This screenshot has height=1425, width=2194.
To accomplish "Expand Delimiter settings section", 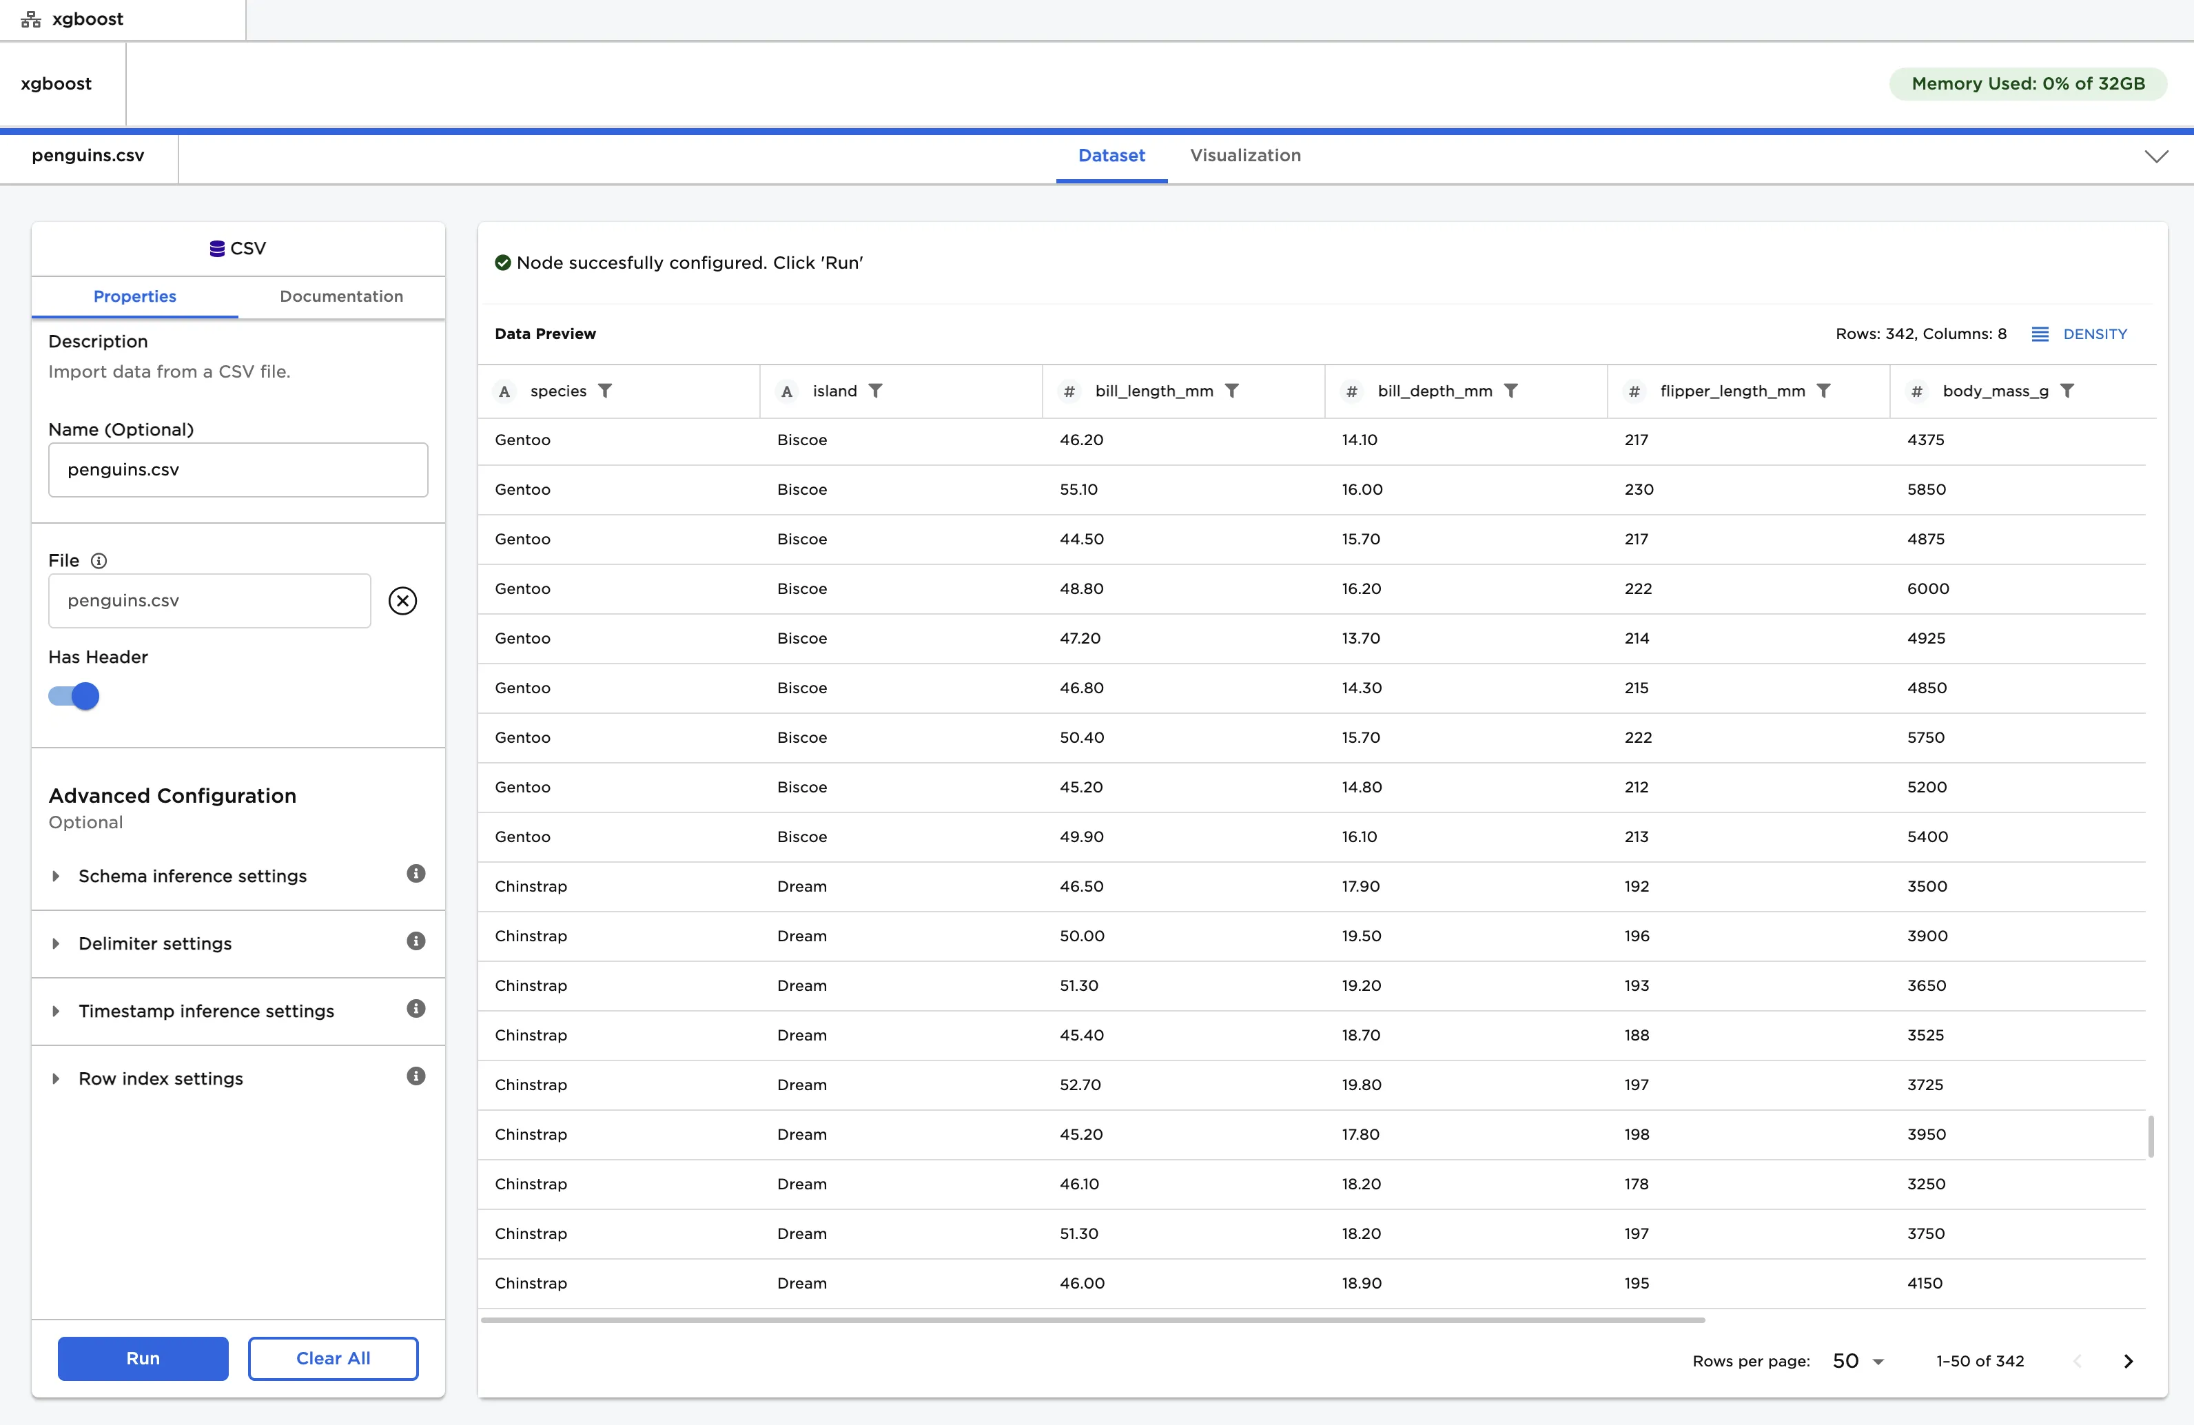I will click(x=155, y=943).
